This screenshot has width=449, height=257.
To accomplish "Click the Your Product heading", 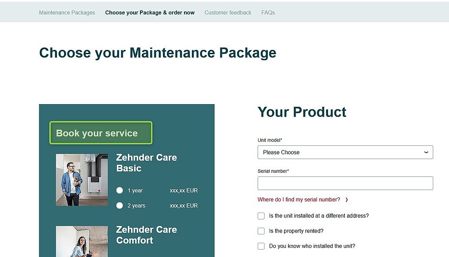I will (302, 112).
